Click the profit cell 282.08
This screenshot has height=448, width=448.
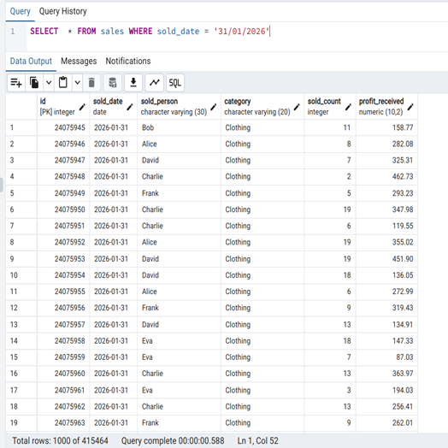386,144
